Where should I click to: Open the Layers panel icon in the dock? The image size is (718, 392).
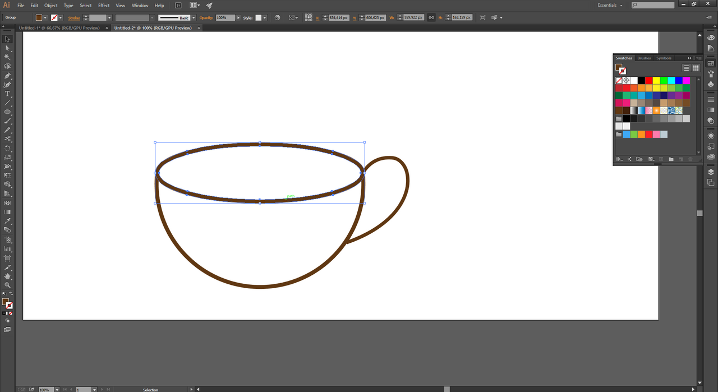click(x=711, y=172)
